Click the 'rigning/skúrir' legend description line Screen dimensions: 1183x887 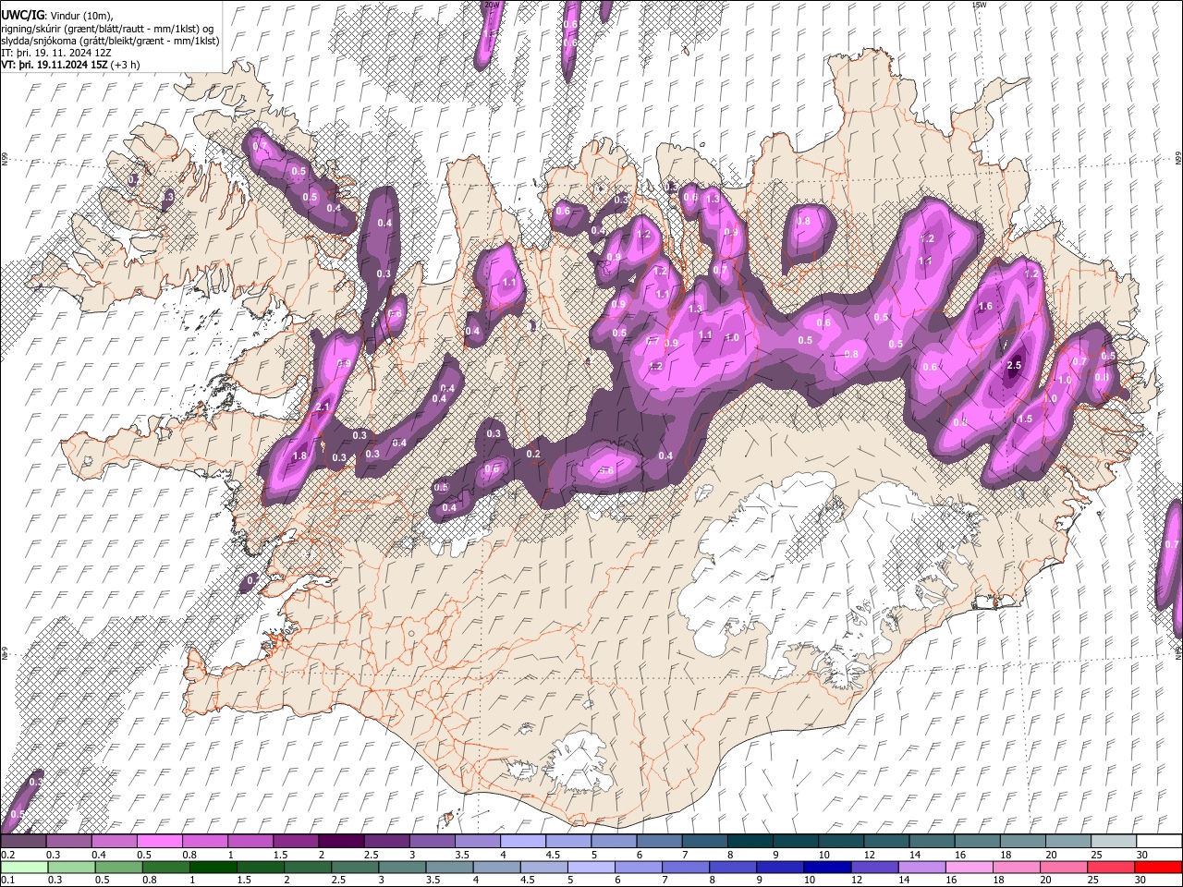(x=109, y=29)
